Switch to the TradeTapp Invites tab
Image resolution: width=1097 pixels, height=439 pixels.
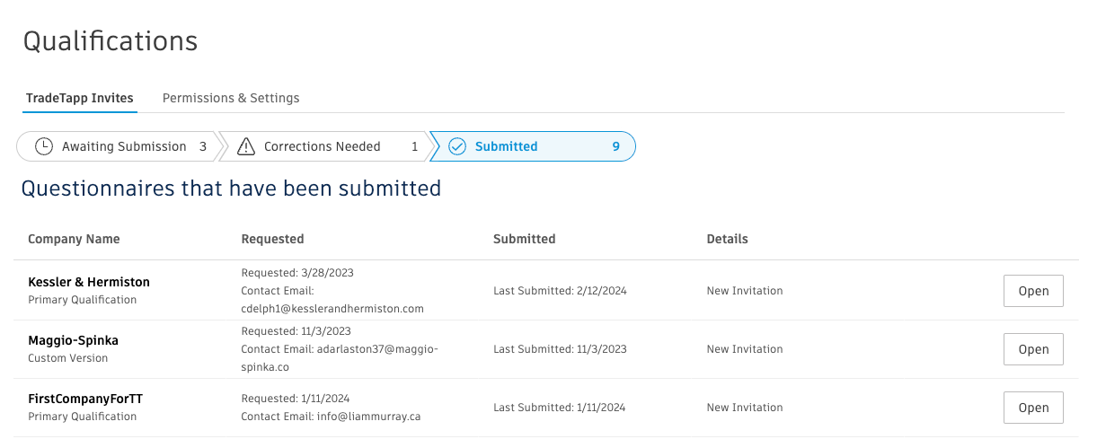(x=80, y=98)
